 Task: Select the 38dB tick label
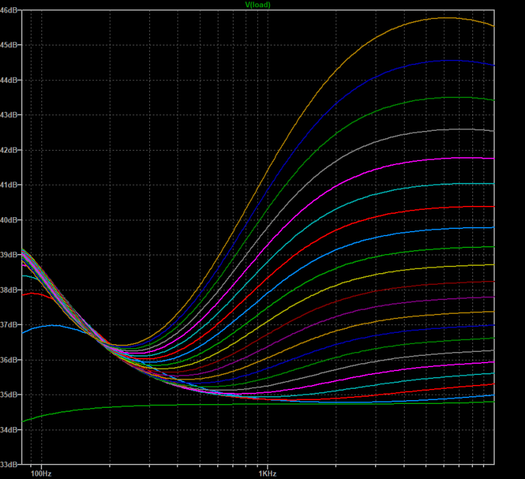[x=11, y=290]
